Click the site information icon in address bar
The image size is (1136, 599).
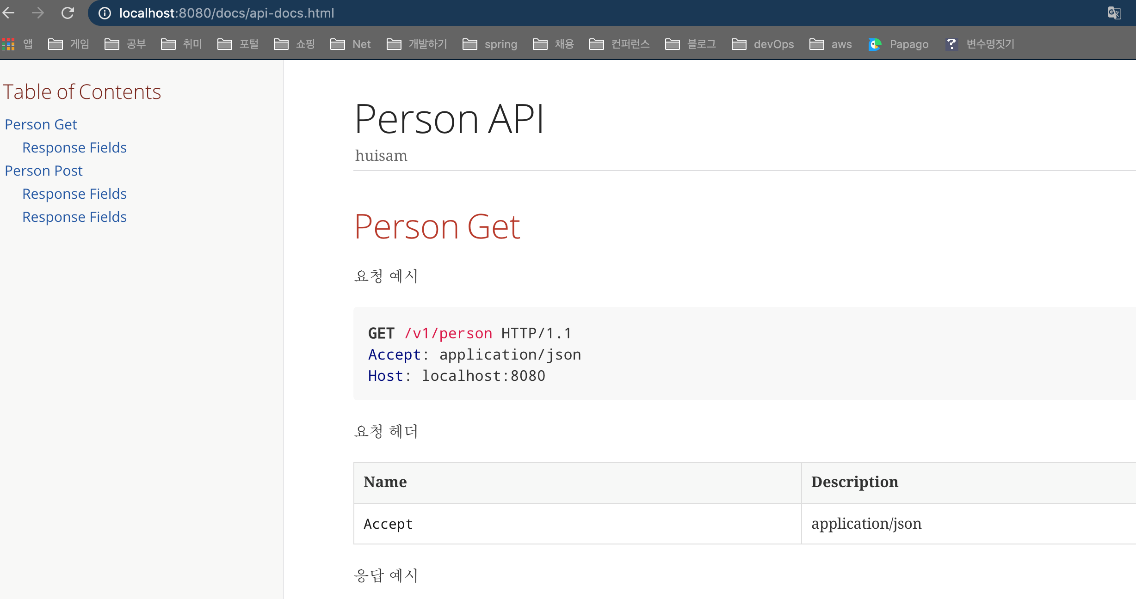[105, 13]
